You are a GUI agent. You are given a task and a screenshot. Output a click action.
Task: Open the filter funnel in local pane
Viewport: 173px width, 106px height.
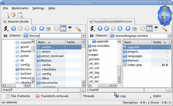coord(70,29)
